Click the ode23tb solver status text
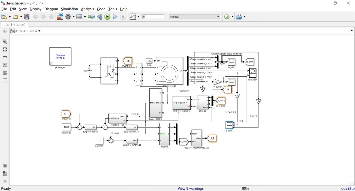Viewport: 355px width, 191px height. (x=348, y=188)
